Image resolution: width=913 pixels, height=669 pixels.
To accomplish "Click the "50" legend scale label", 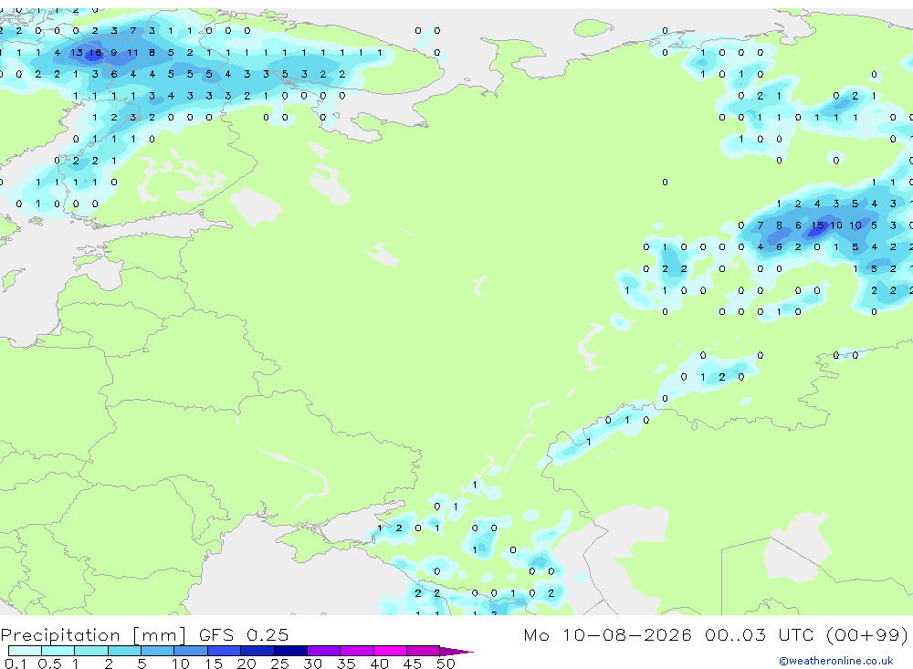I will click(446, 664).
